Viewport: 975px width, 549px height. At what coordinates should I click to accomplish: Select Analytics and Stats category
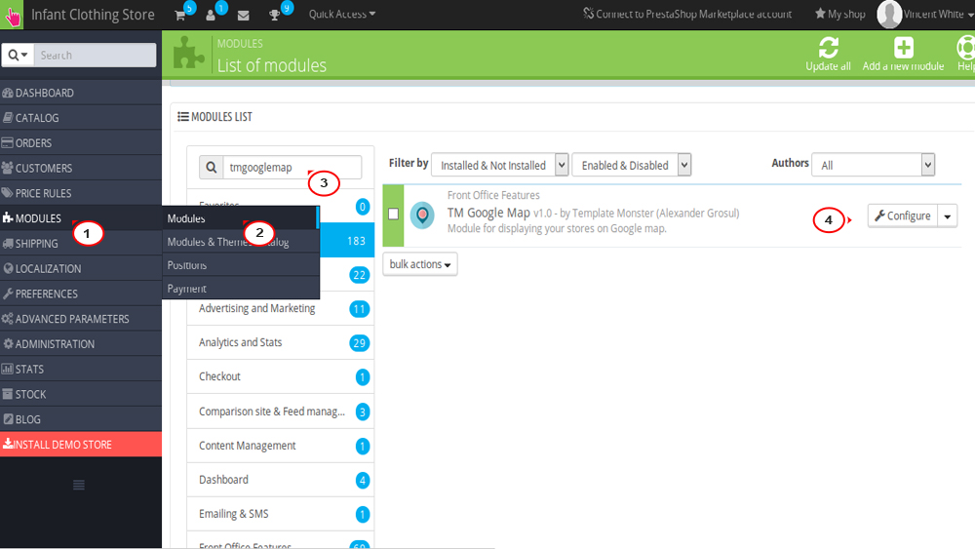pos(281,342)
